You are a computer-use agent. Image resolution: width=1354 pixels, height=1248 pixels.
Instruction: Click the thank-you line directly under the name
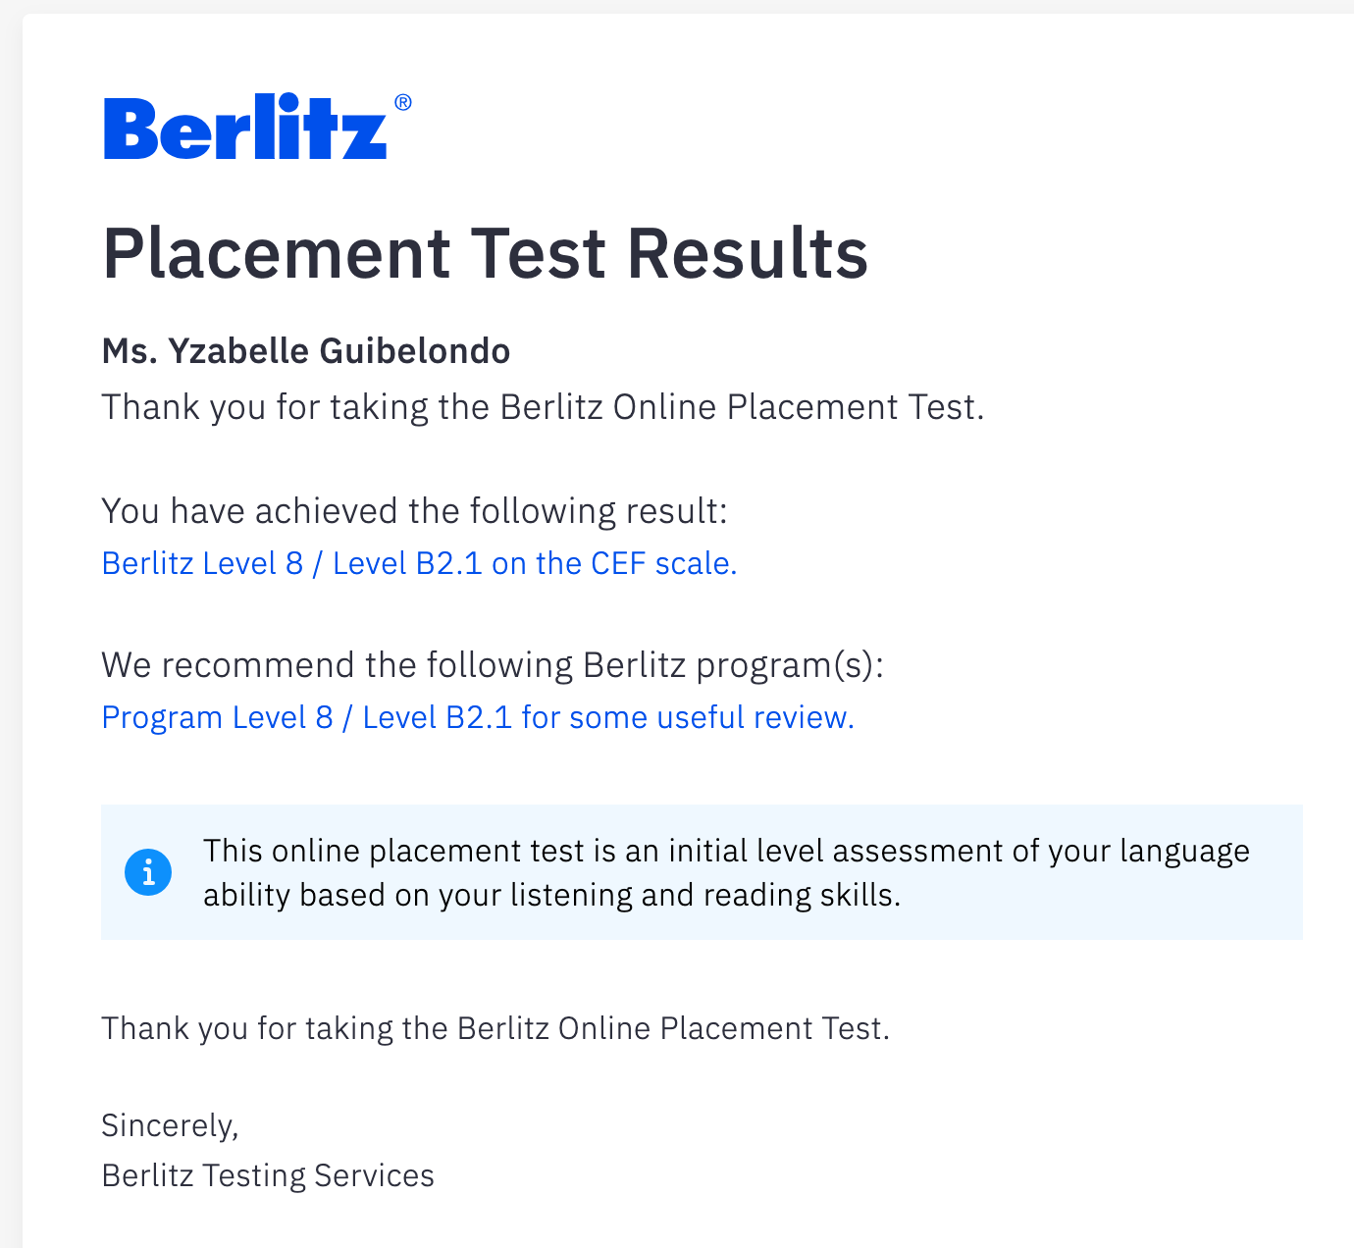coord(543,406)
